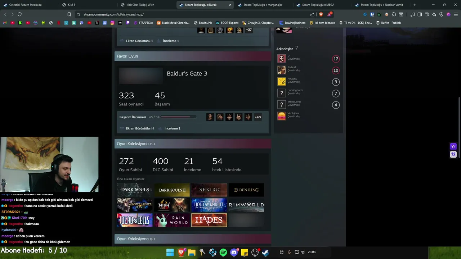Click the lower translate side-panel icon
This screenshot has width=461, height=259.
(453, 154)
